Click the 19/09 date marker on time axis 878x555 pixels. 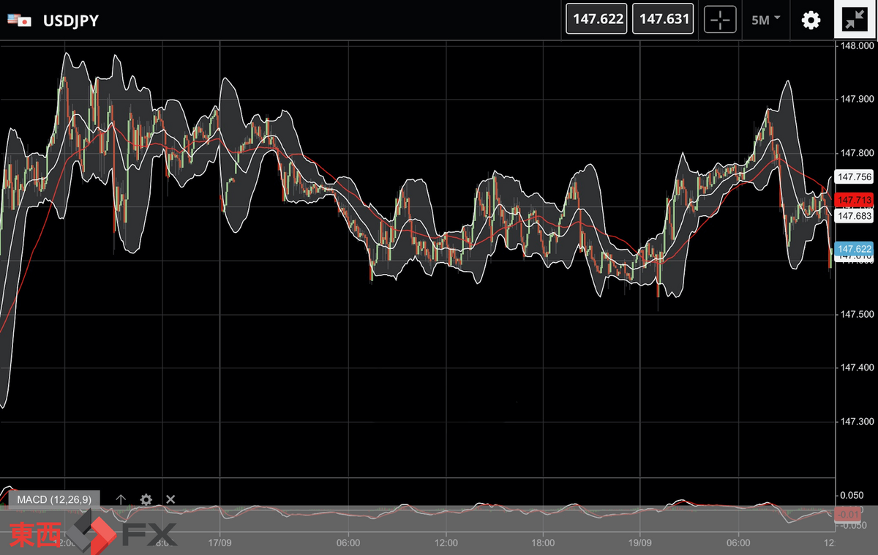coord(639,543)
